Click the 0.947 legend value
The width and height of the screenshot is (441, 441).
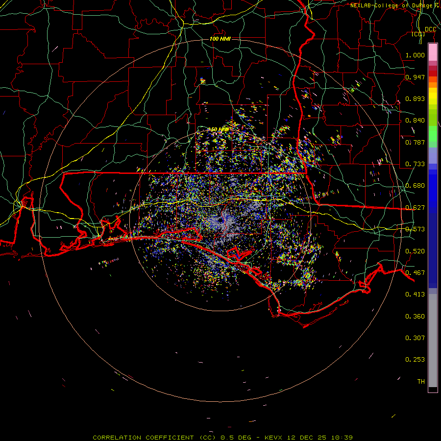[x=415, y=77]
